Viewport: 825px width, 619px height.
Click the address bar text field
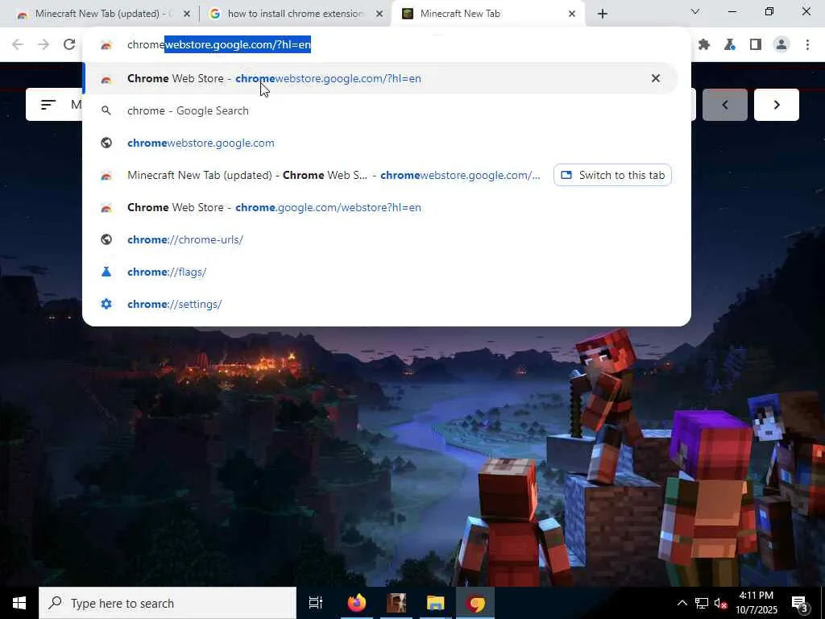click(x=387, y=45)
